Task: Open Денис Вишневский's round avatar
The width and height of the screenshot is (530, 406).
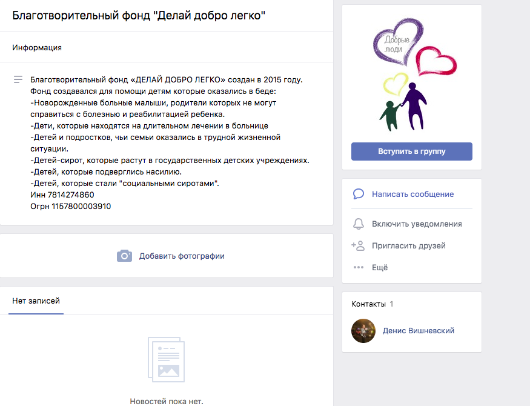Action: (363, 331)
